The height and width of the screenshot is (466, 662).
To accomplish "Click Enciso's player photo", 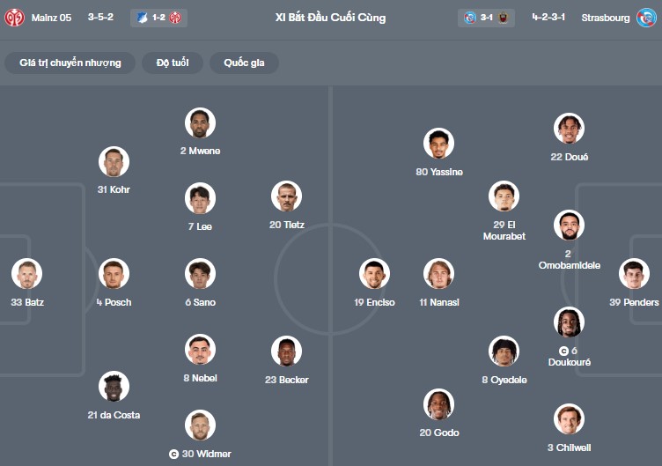I will tap(374, 274).
